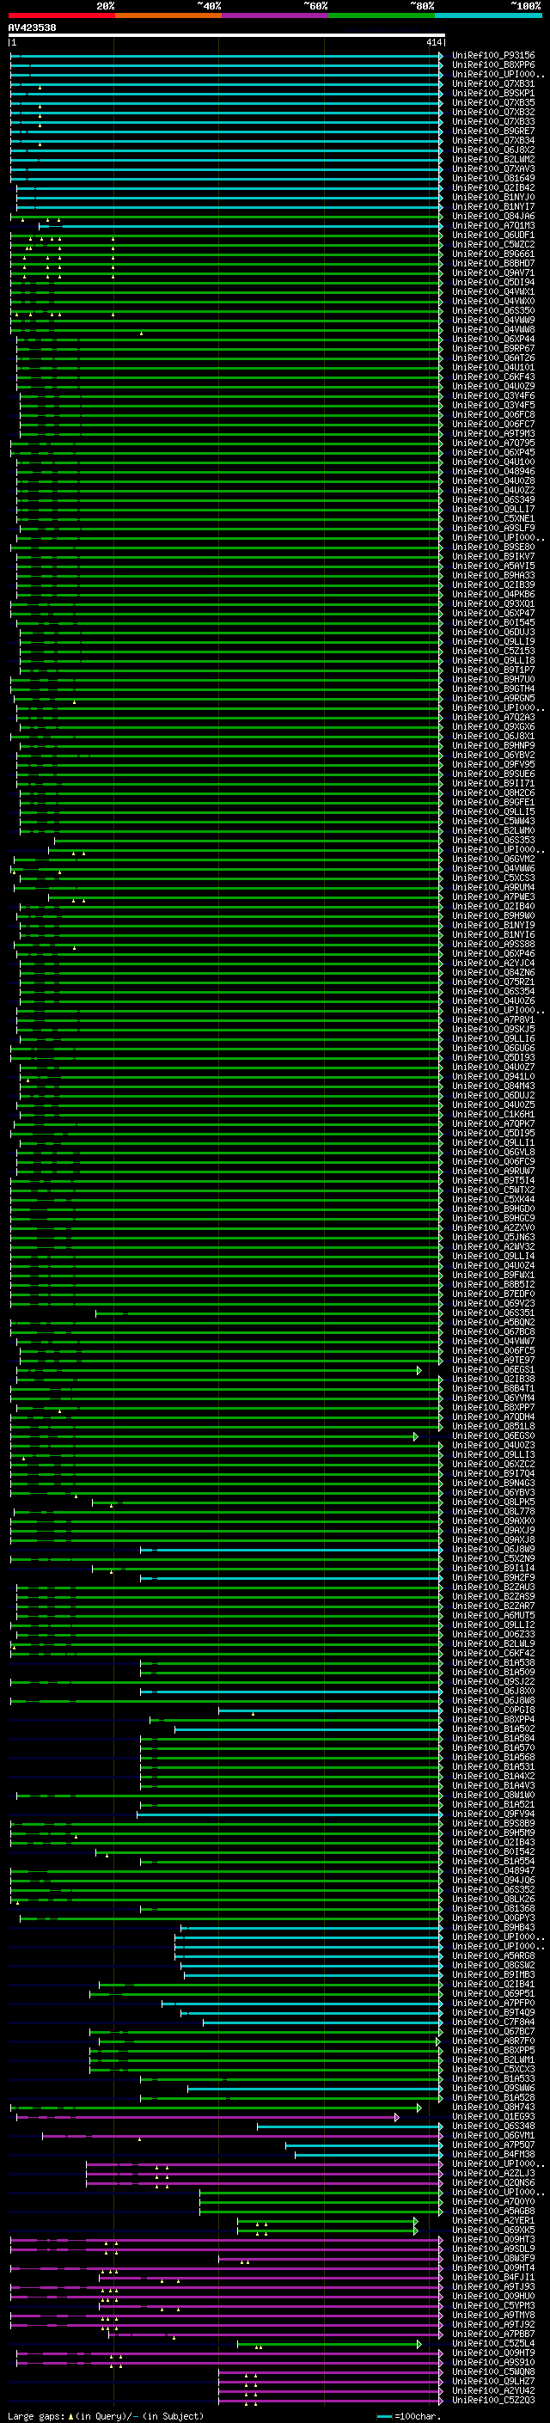550x2423 pixels.
Task: Select the UniRef100_Q6S350 label
Action: (492, 311)
